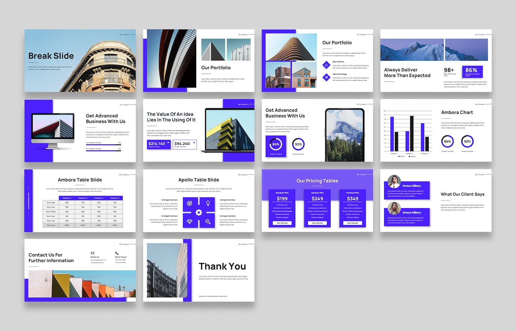The width and height of the screenshot is (516, 331).
Task: Click Get Started under Standard Plan
Action: tap(282, 223)
